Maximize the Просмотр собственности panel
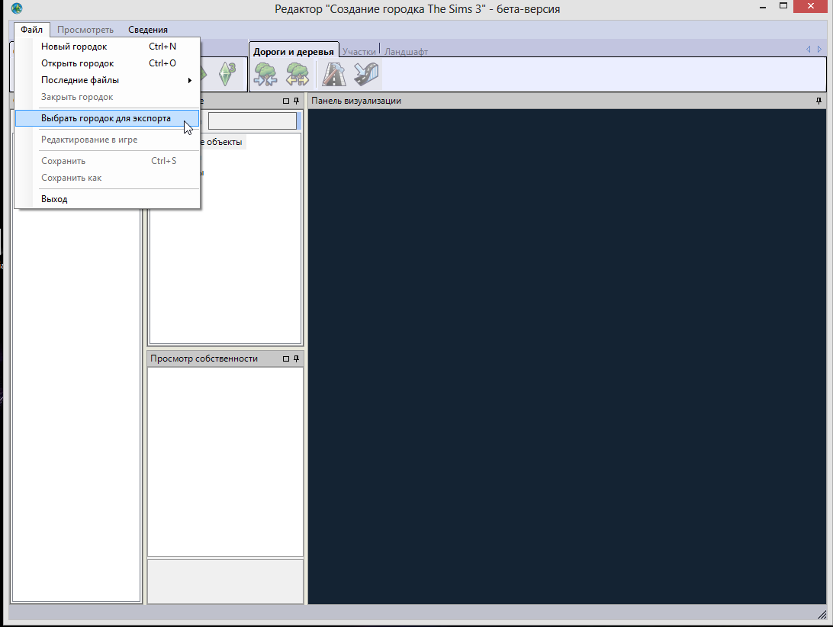The image size is (833, 627). (x=286, y=359)
